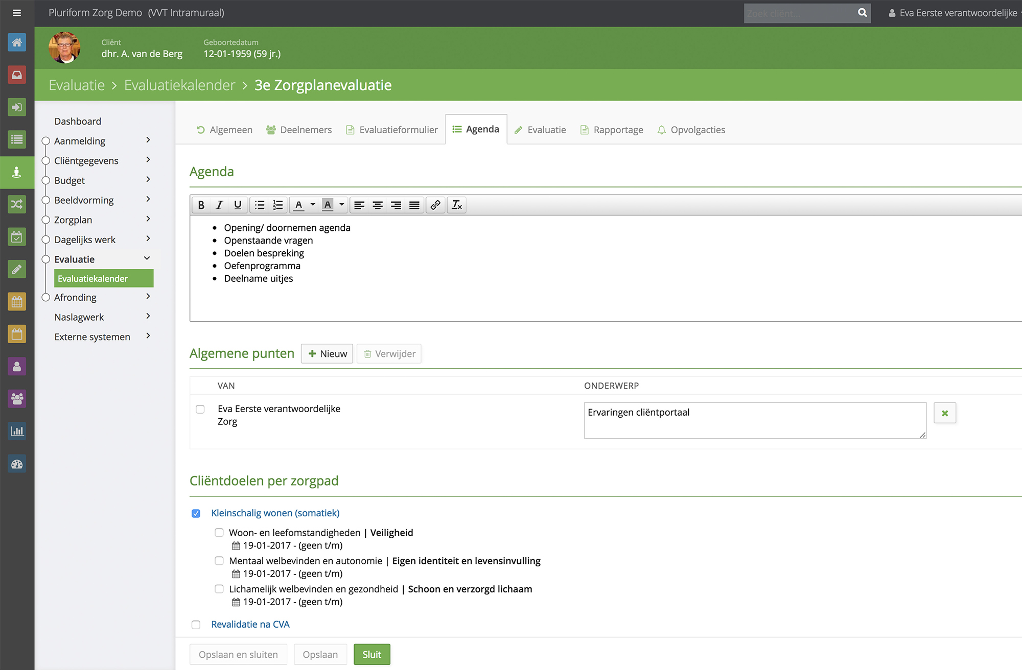Open the Evaluatieformulier tab

(392, 130)
